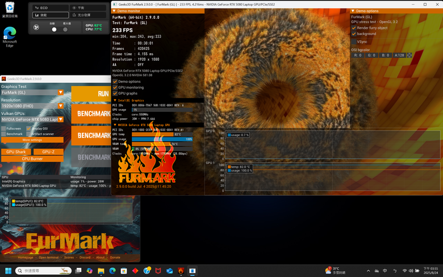Open Copilot from taskbar
443x277 pixels.
click(x=90, y=271)
